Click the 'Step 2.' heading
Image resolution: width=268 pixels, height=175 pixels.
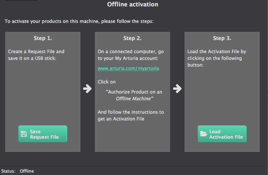click(x=132, y=38)
